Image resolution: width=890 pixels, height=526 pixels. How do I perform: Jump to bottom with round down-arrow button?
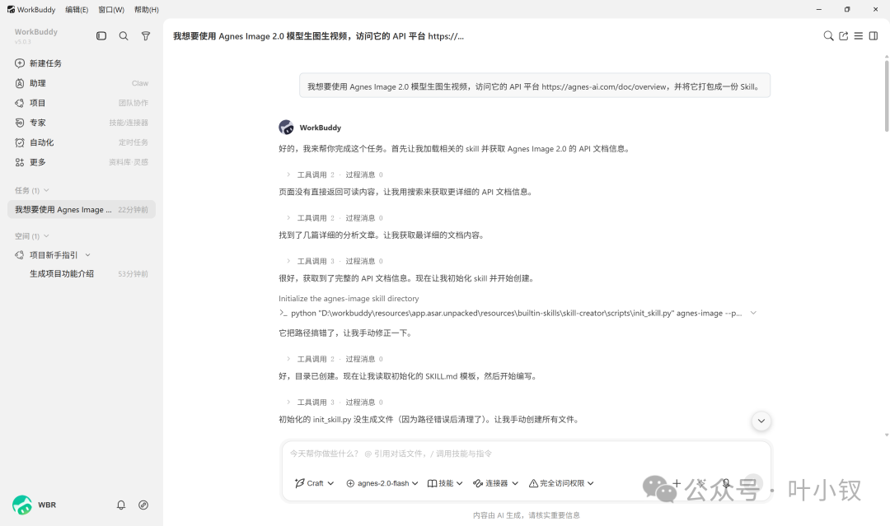(761, 421)
